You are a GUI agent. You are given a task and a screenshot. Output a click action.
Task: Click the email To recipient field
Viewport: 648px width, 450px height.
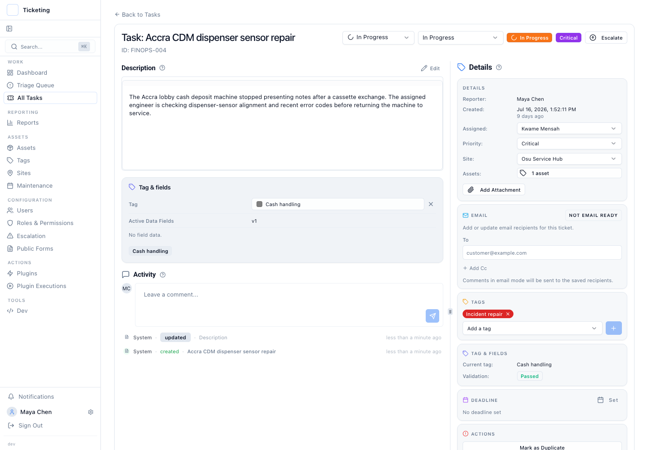[x=542, y=253]
